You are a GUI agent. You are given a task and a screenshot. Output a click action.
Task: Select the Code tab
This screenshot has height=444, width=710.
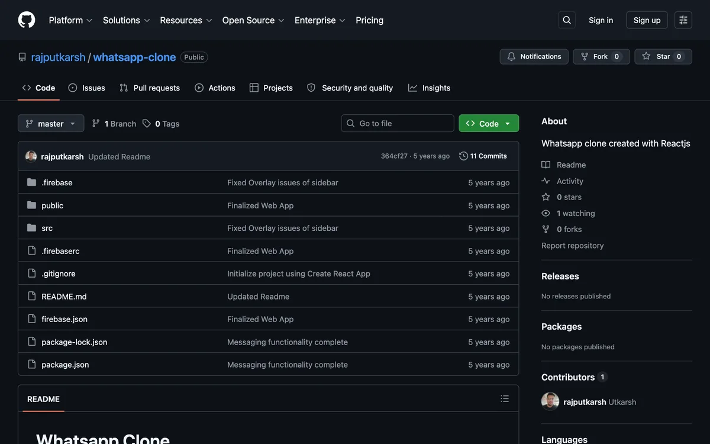point(39,88)
